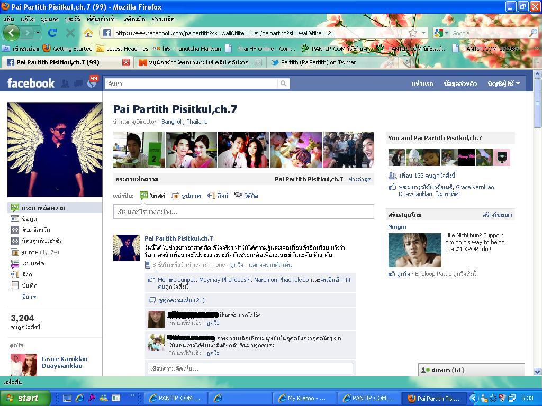Select the link share icon in composer
This screenshot has height=406, width=542.
[211, 196]
